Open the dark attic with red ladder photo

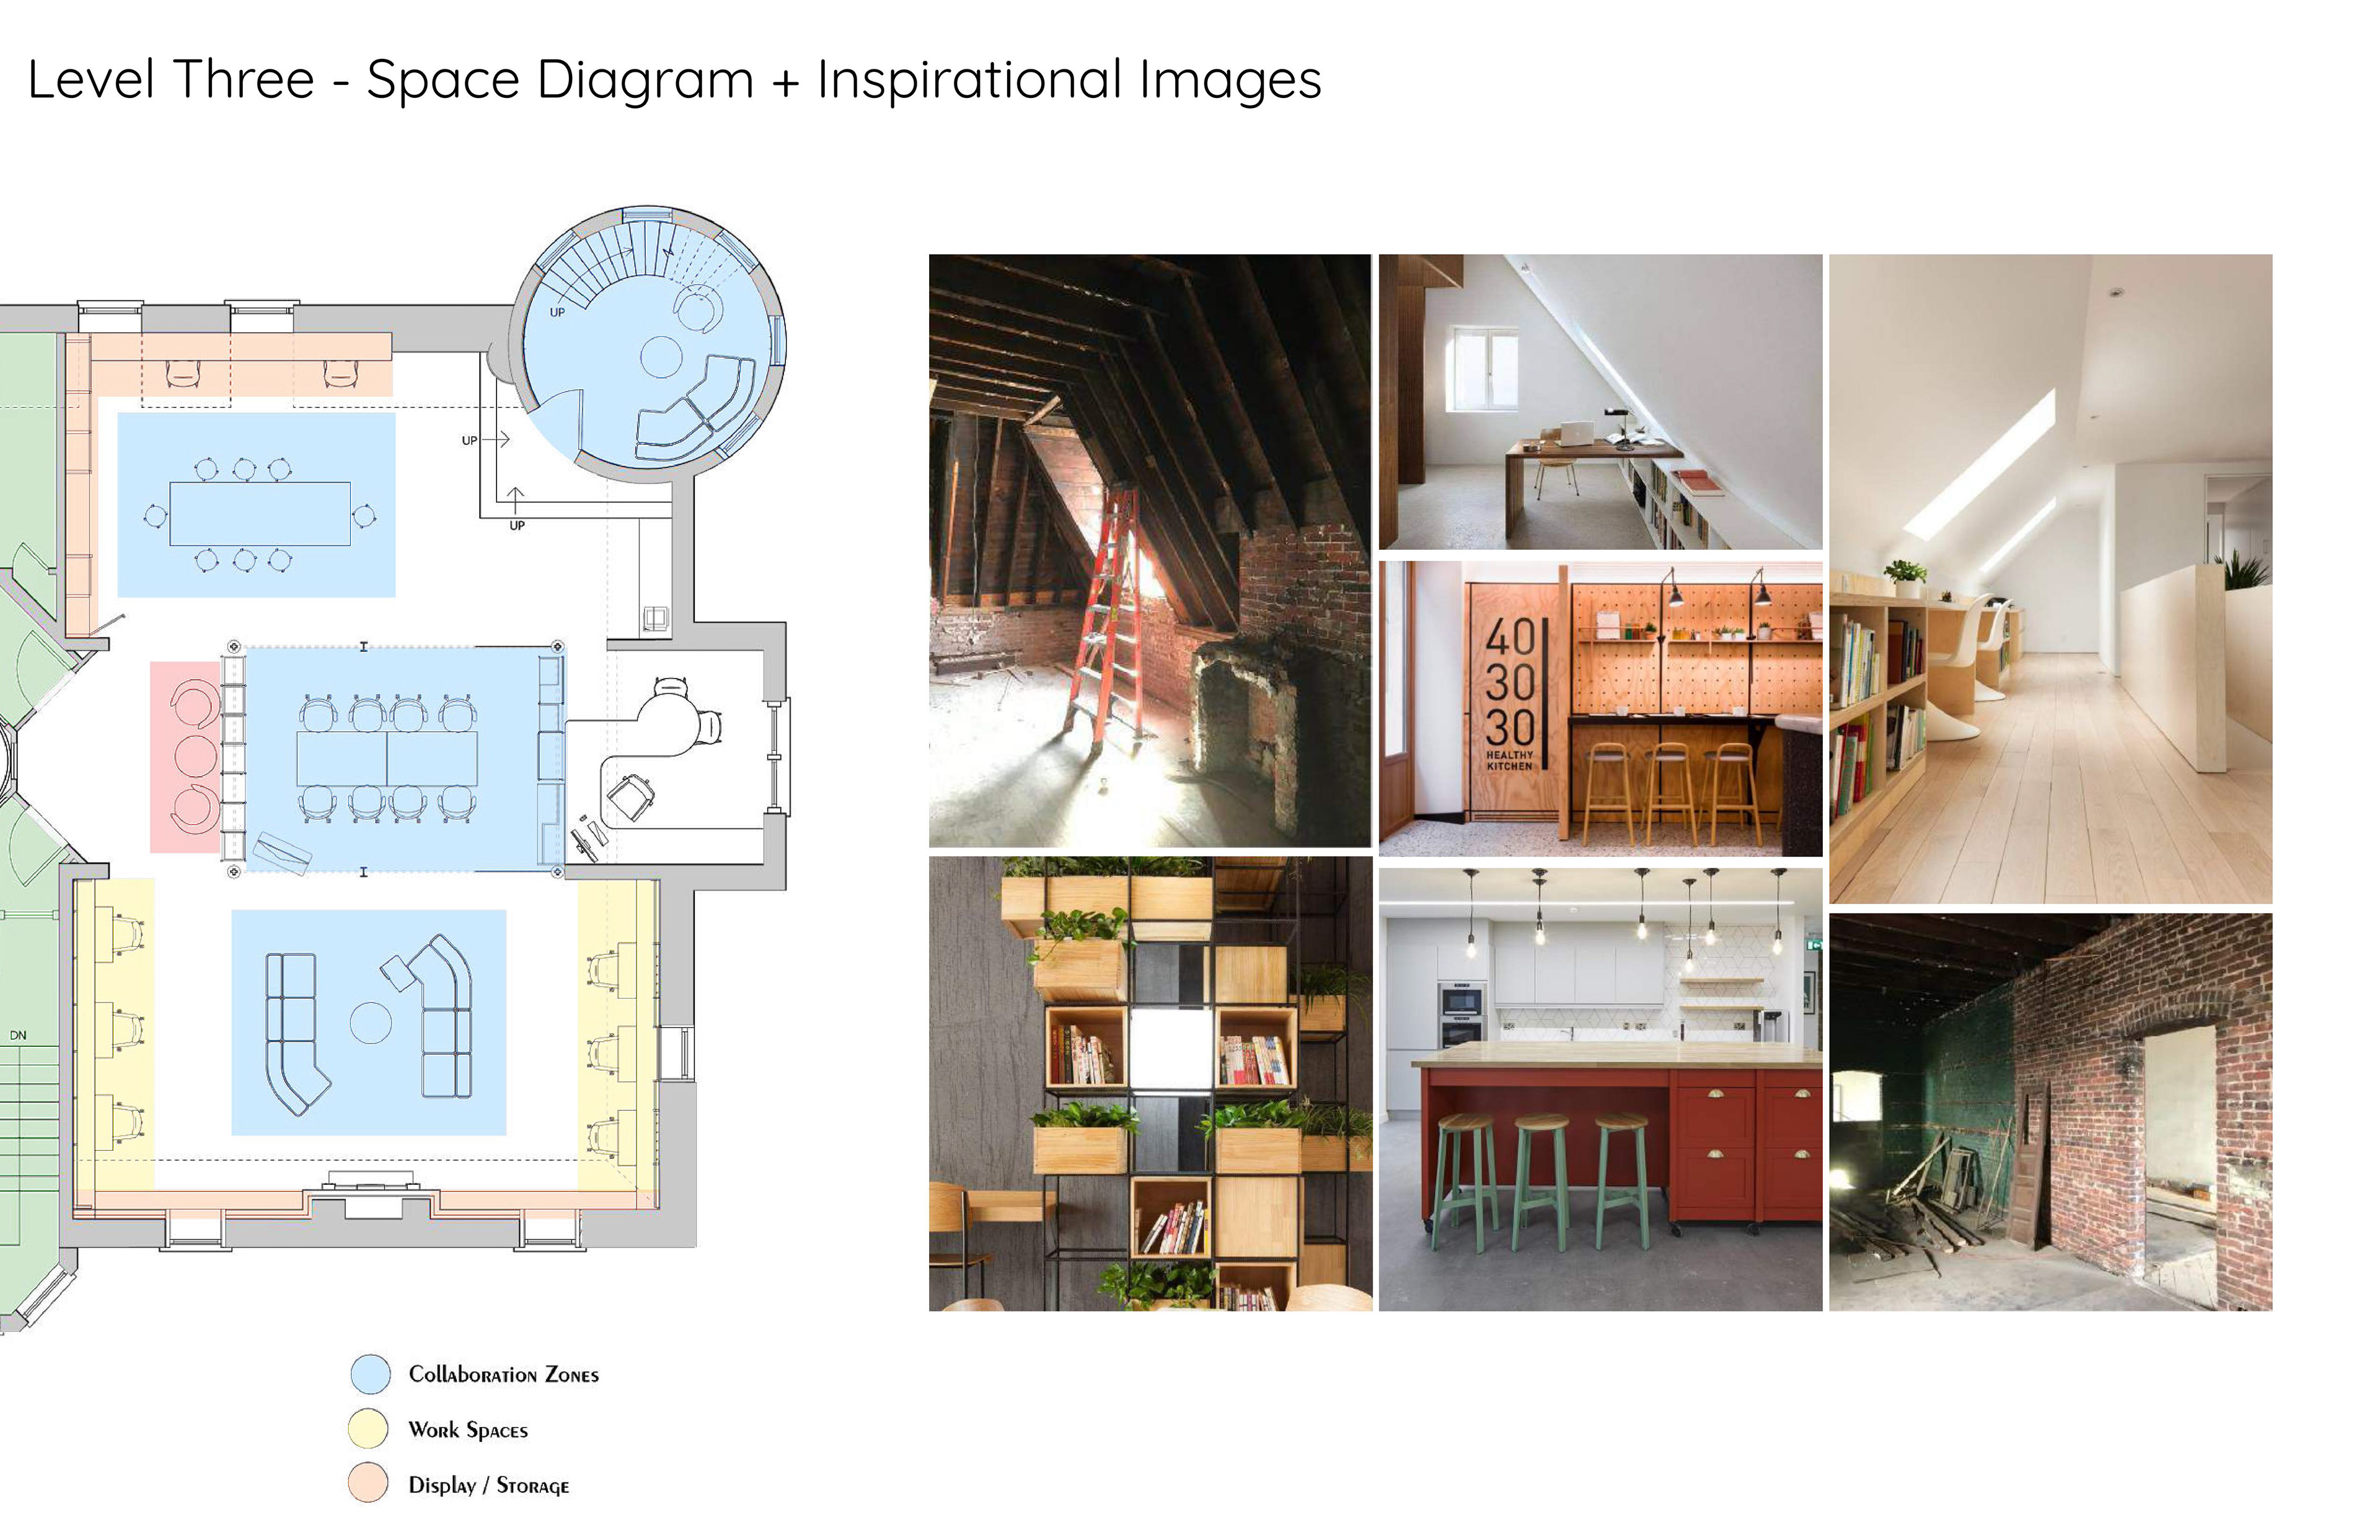1150,551
